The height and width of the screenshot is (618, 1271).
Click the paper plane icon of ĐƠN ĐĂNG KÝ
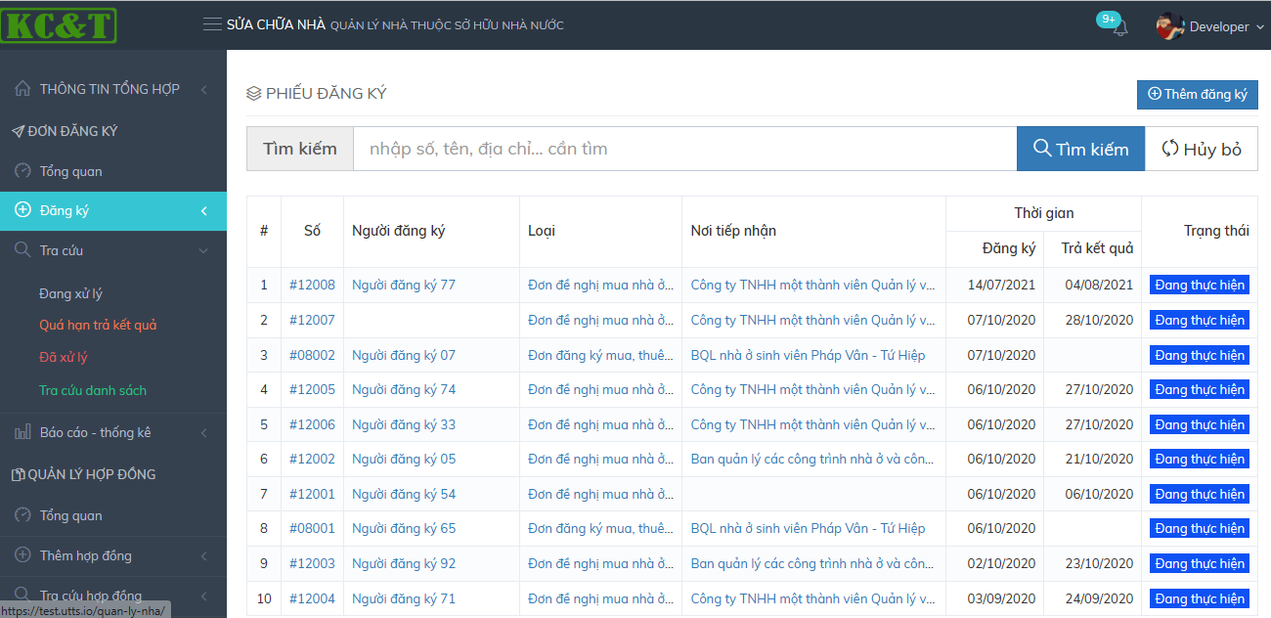(18, 131)
